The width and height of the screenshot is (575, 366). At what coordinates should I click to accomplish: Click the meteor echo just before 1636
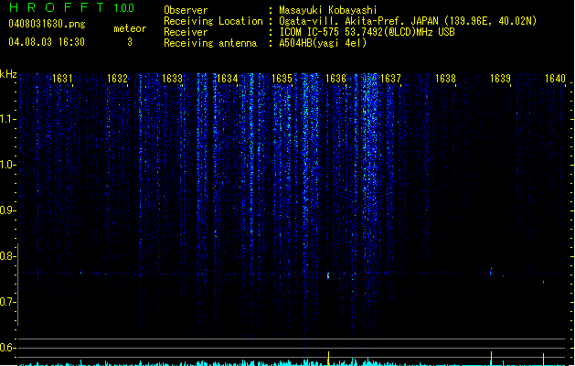click(328, 275)
